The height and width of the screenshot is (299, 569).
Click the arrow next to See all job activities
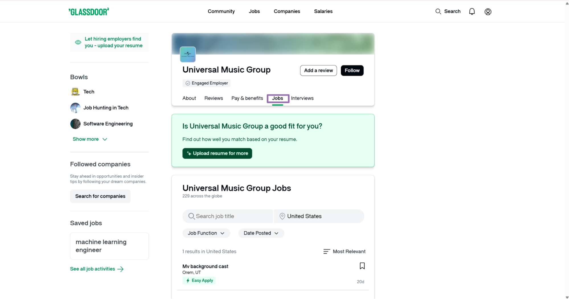[120, 269]
